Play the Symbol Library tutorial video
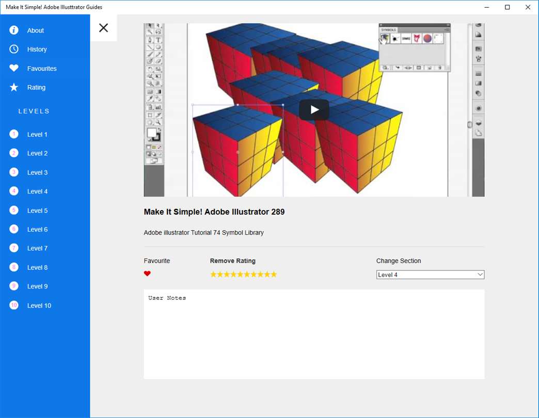539x418 pixels. 314,109
